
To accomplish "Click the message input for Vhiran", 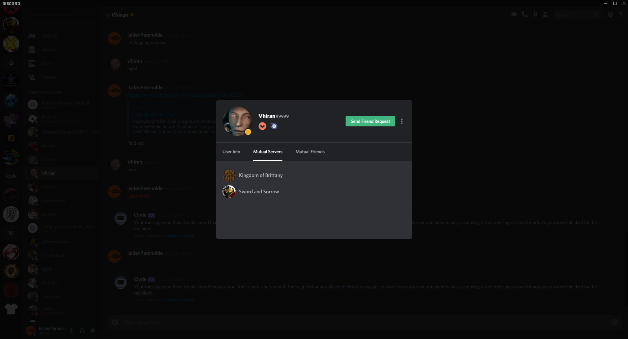I will click(x=365, y=322).
